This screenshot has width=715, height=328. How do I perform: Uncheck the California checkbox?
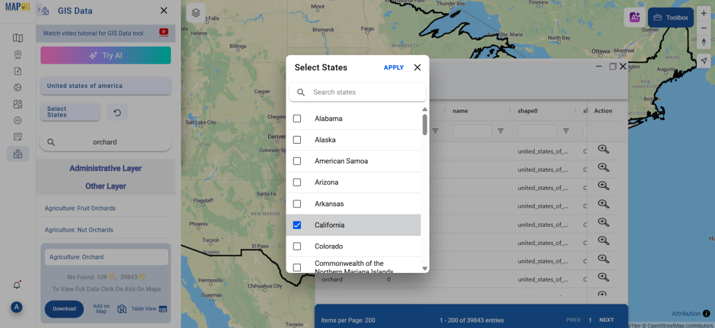[x=297, y=225]
